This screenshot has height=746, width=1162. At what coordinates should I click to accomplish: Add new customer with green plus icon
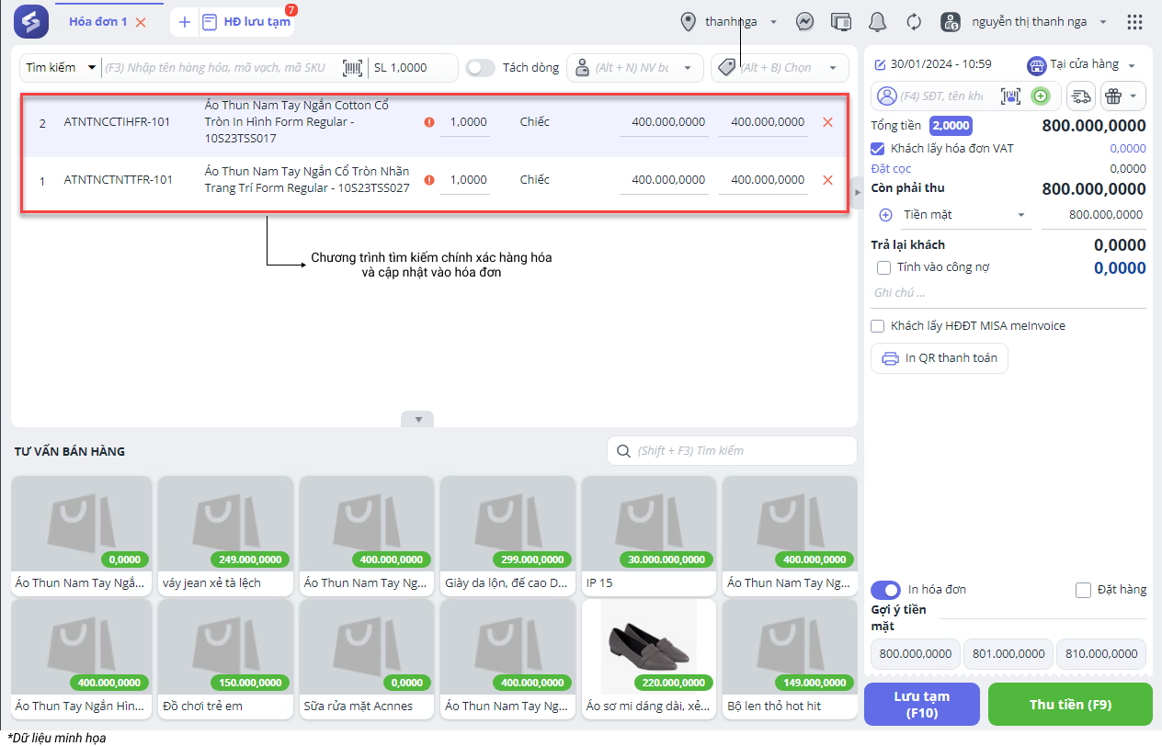1041,96
